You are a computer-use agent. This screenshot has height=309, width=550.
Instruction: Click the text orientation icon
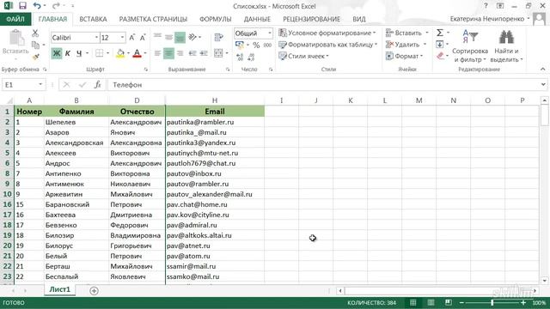pyautogui.click(x=192, y=37)
